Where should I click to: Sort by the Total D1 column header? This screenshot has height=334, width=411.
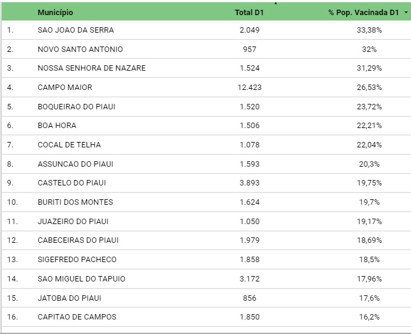click(249, 12)
